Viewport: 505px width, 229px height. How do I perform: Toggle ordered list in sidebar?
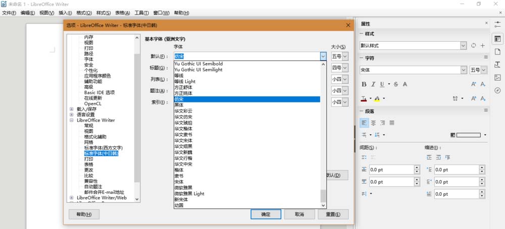(378, 135)
